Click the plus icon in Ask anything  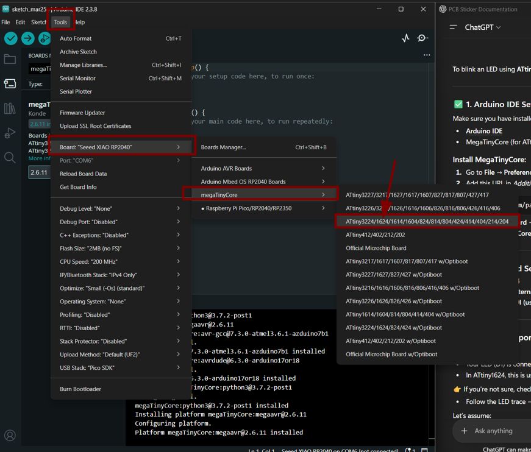(x=465, y=431)
